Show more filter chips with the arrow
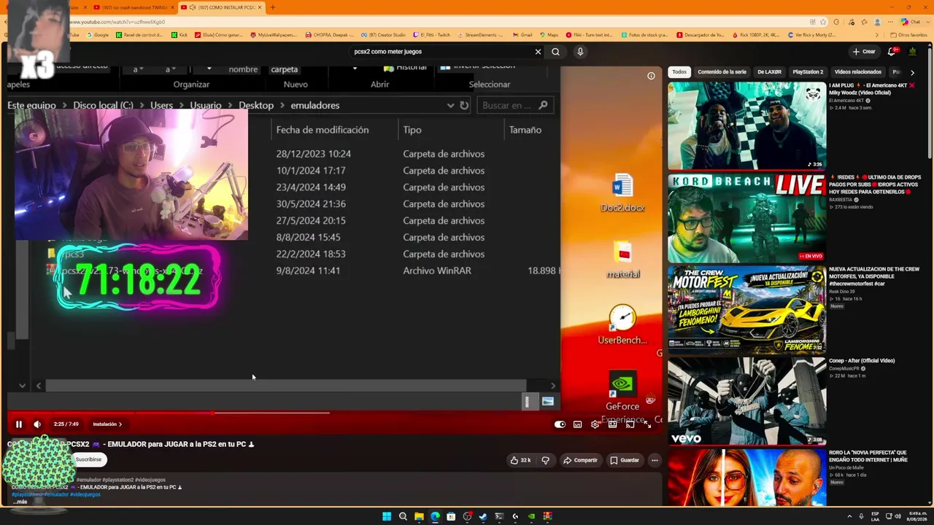The image size is (934, 525). click(912, 72)
